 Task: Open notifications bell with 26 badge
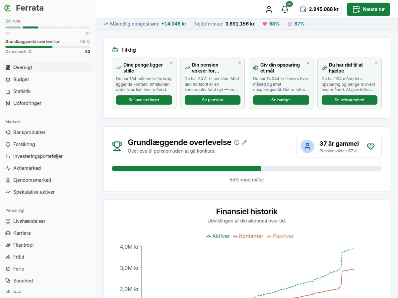285,9
